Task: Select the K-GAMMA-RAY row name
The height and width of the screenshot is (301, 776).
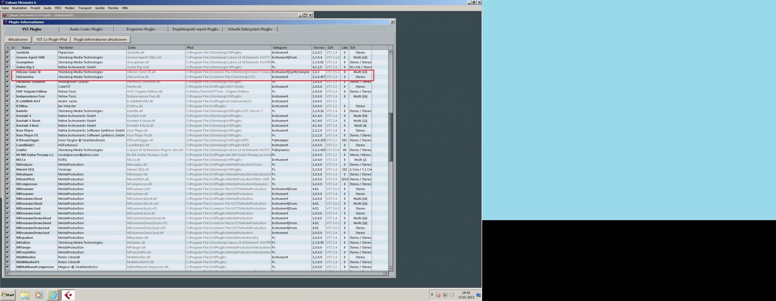Action: [x=28, y=101]
